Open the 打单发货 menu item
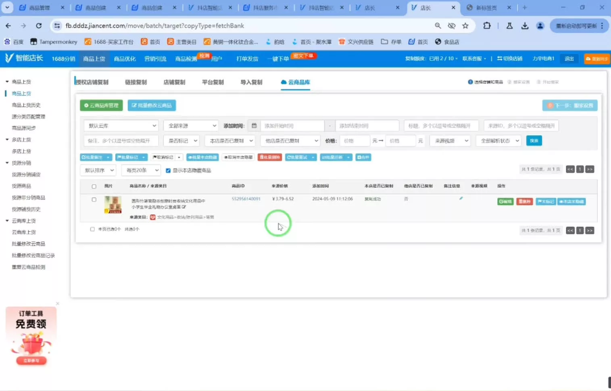Screen dimensions: 611x391 246,58
